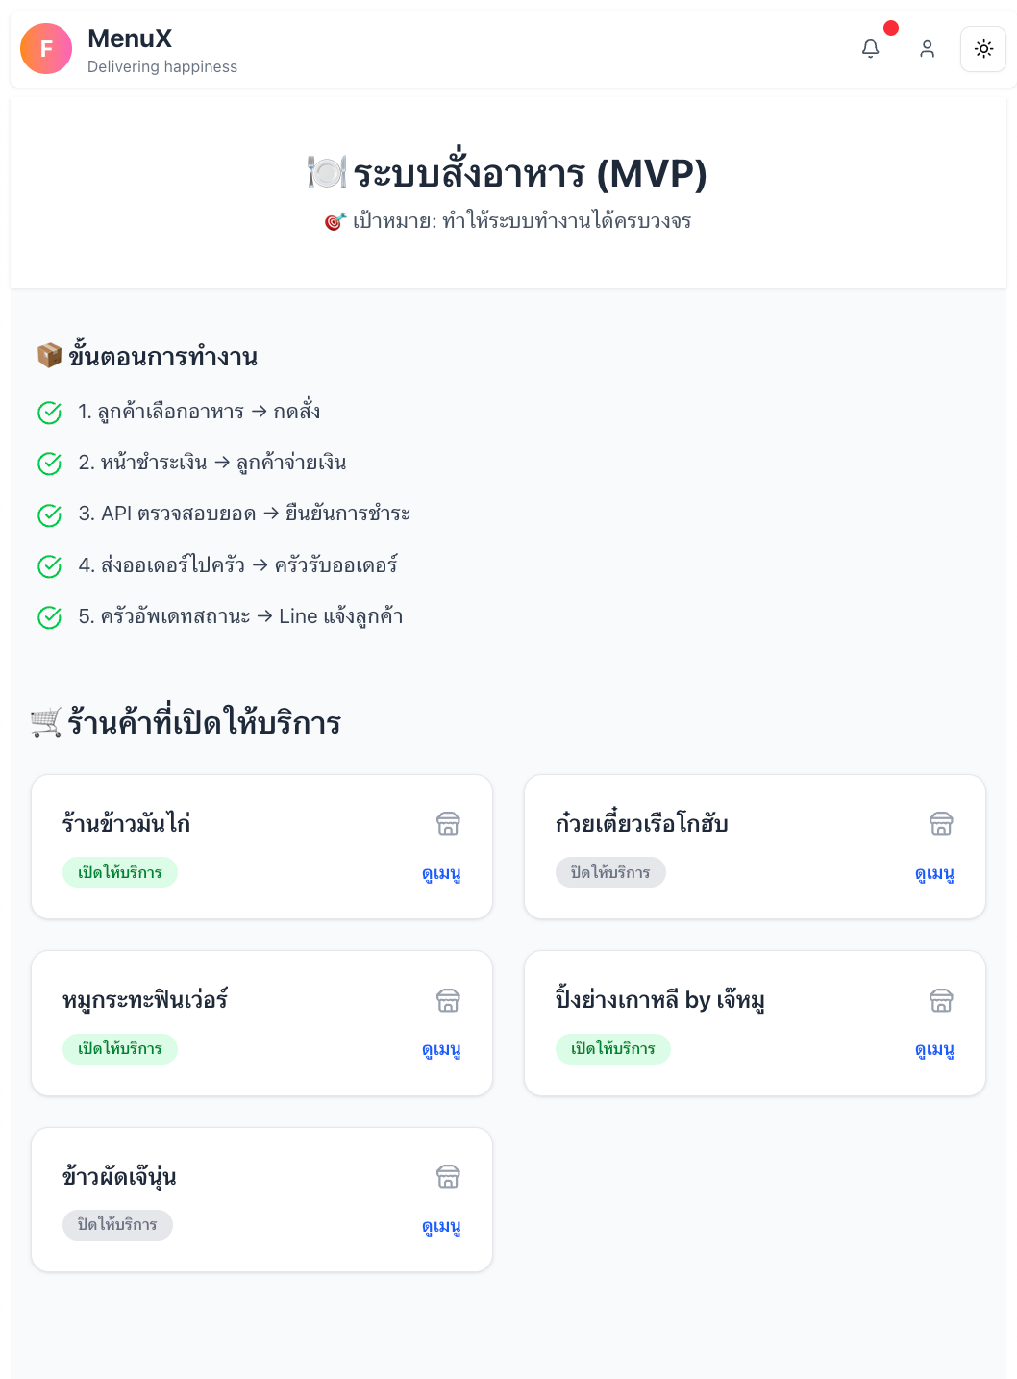This screenshot has height=1379, width=1017.
Task: Click the store icon on ก๋วยเตี๋ยวเรือโกฮับ card
Action: pyautogui.click(x=941, y=824)
